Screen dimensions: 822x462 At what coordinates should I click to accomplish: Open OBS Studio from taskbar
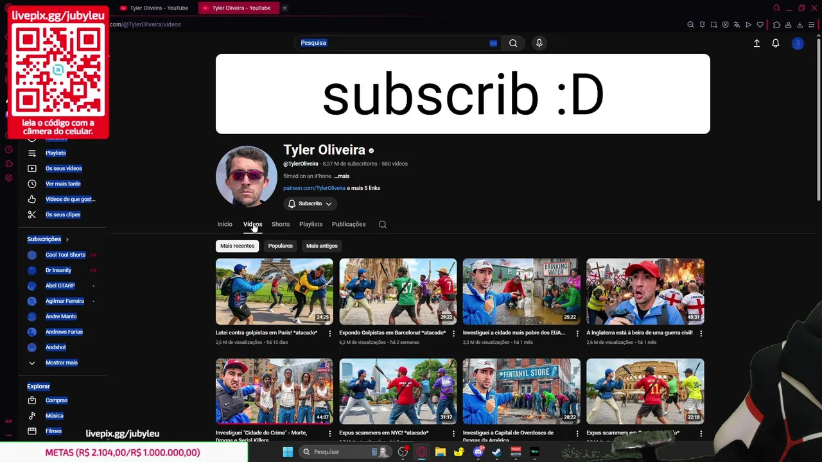403,452
